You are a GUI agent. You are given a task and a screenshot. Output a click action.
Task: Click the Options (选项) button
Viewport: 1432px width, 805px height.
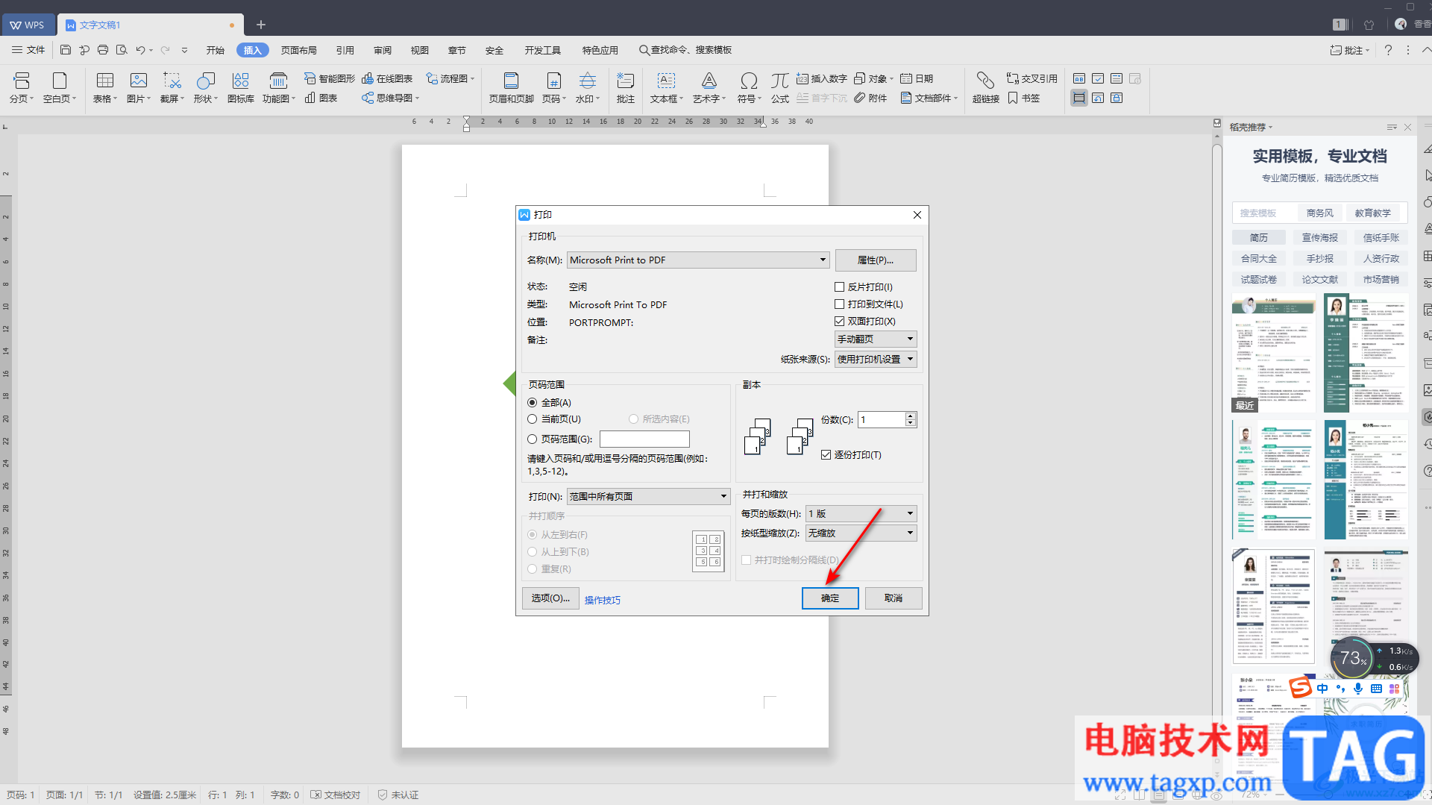[550, 598]
